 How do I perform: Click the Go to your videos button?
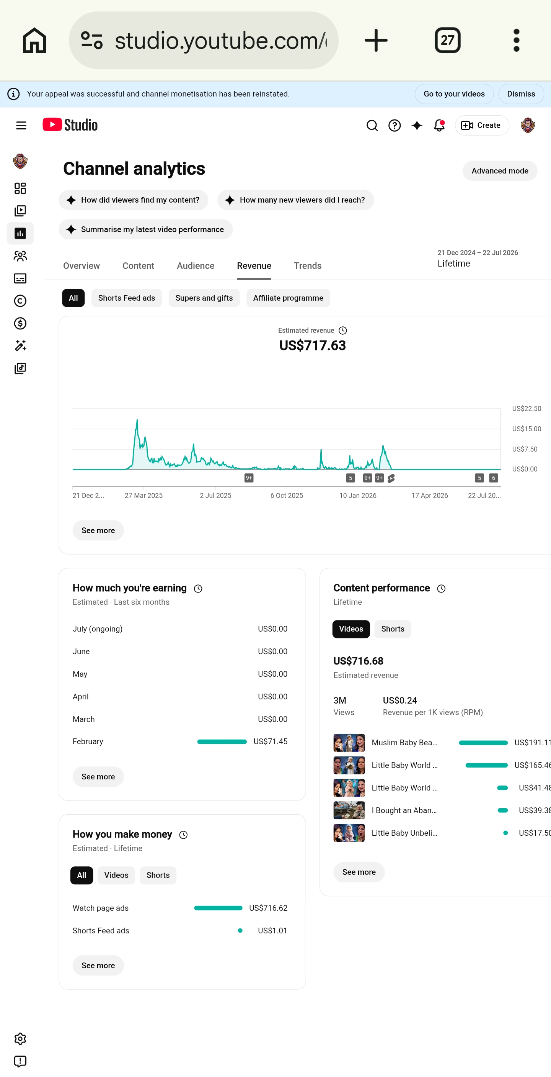[x=454, y=94]
